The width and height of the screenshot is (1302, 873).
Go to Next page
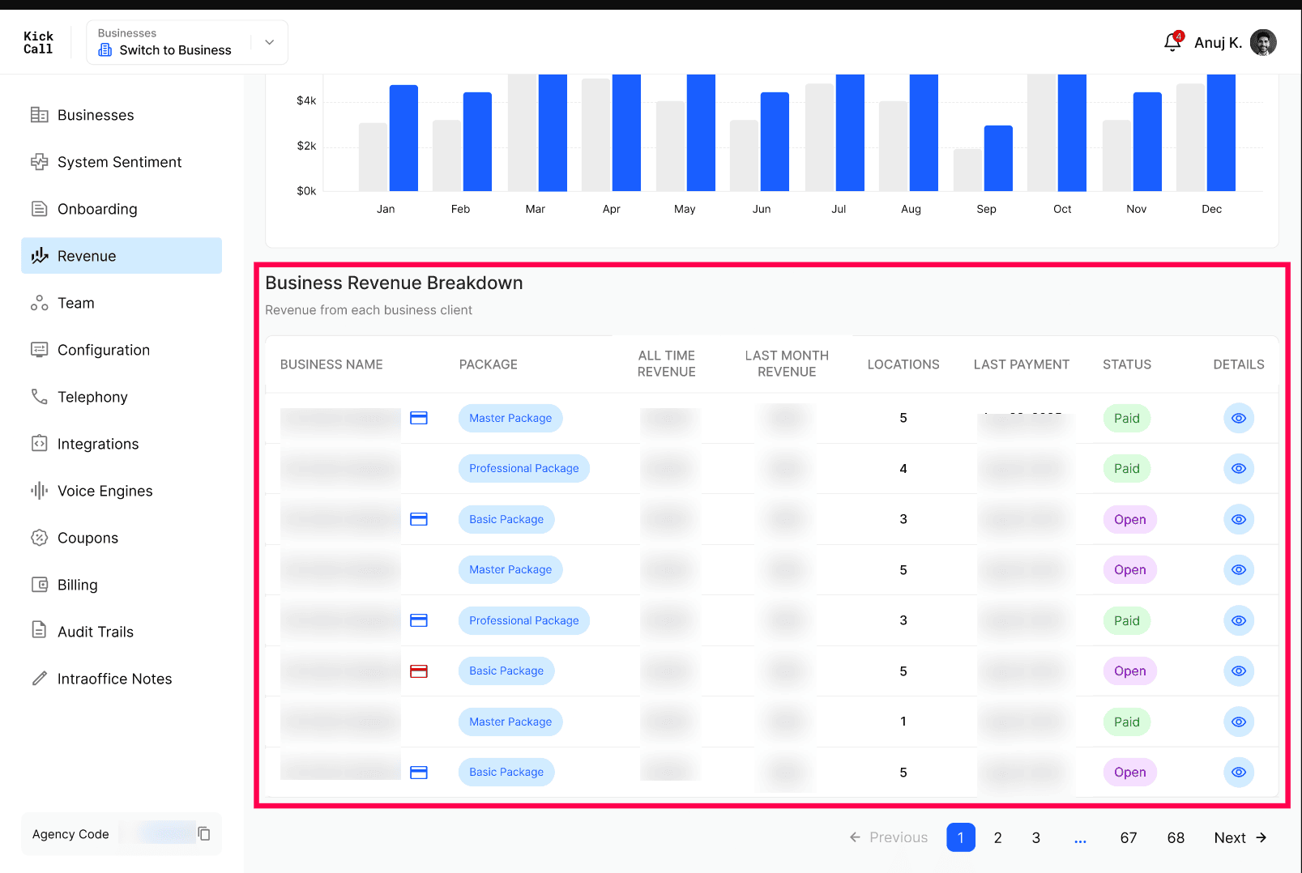[1240, 837]
